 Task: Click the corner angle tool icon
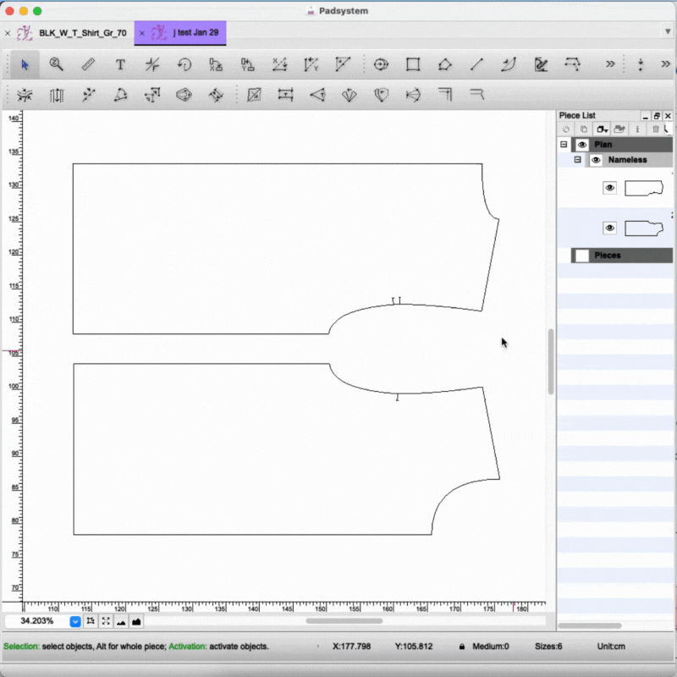[x=445, y=95]
